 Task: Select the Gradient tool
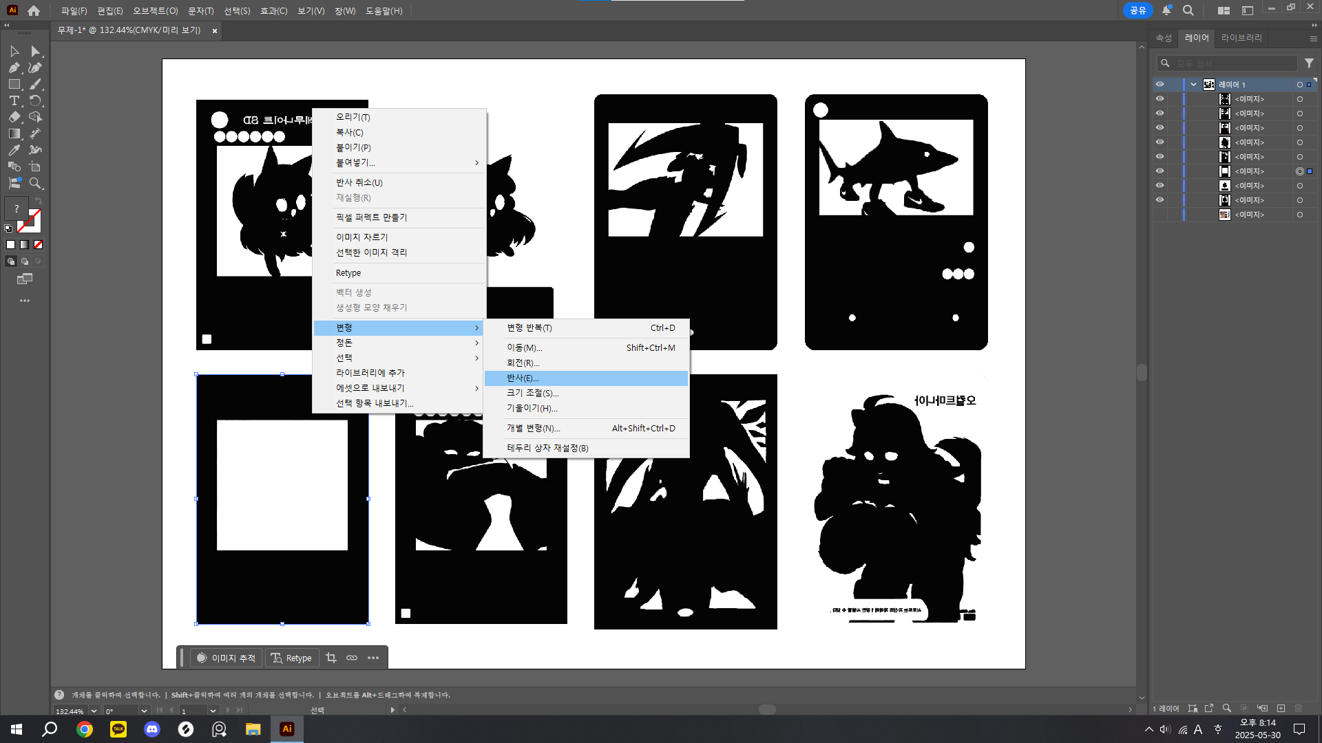click(x=14, y=134)
